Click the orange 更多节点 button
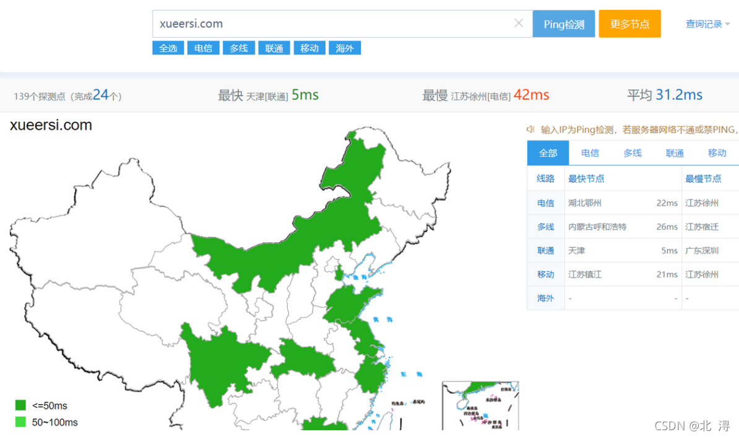 [x=629, y=24]
